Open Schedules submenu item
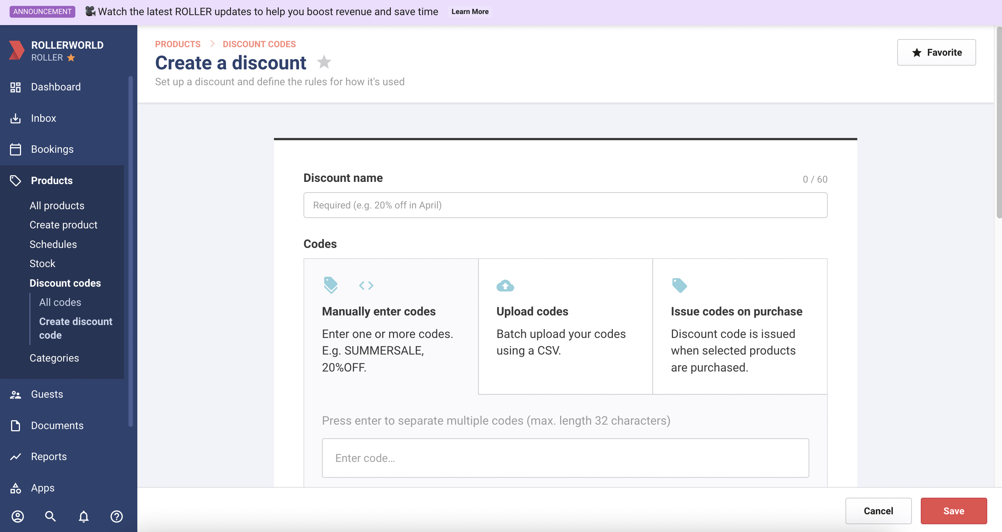The width and height of the screenshot is (1002, 532). pos(53,245)
